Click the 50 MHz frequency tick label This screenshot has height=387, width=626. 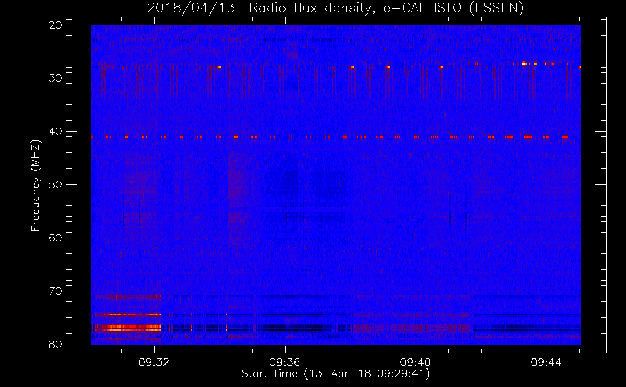(55, 185)
